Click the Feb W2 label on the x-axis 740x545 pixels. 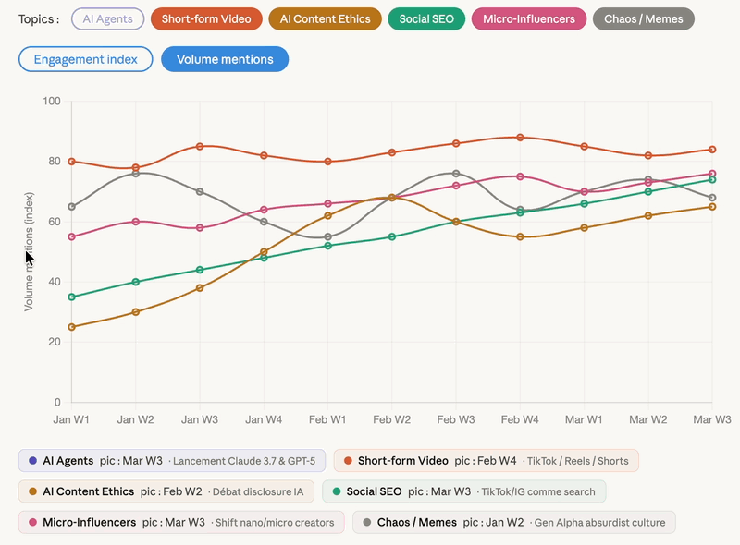coord(392,418)
